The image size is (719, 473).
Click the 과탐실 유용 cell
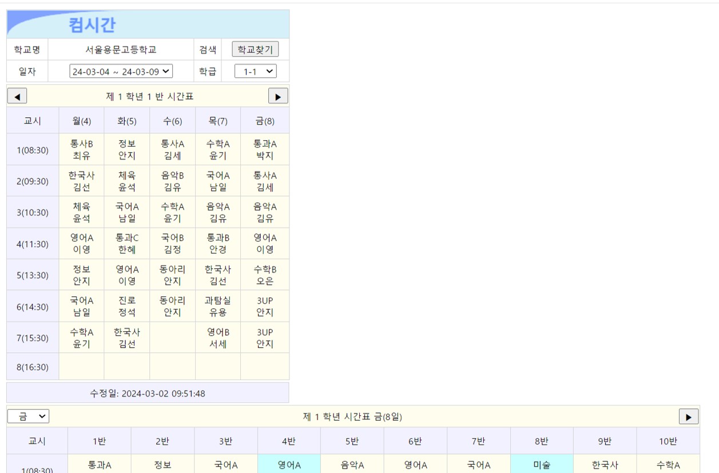218,307
